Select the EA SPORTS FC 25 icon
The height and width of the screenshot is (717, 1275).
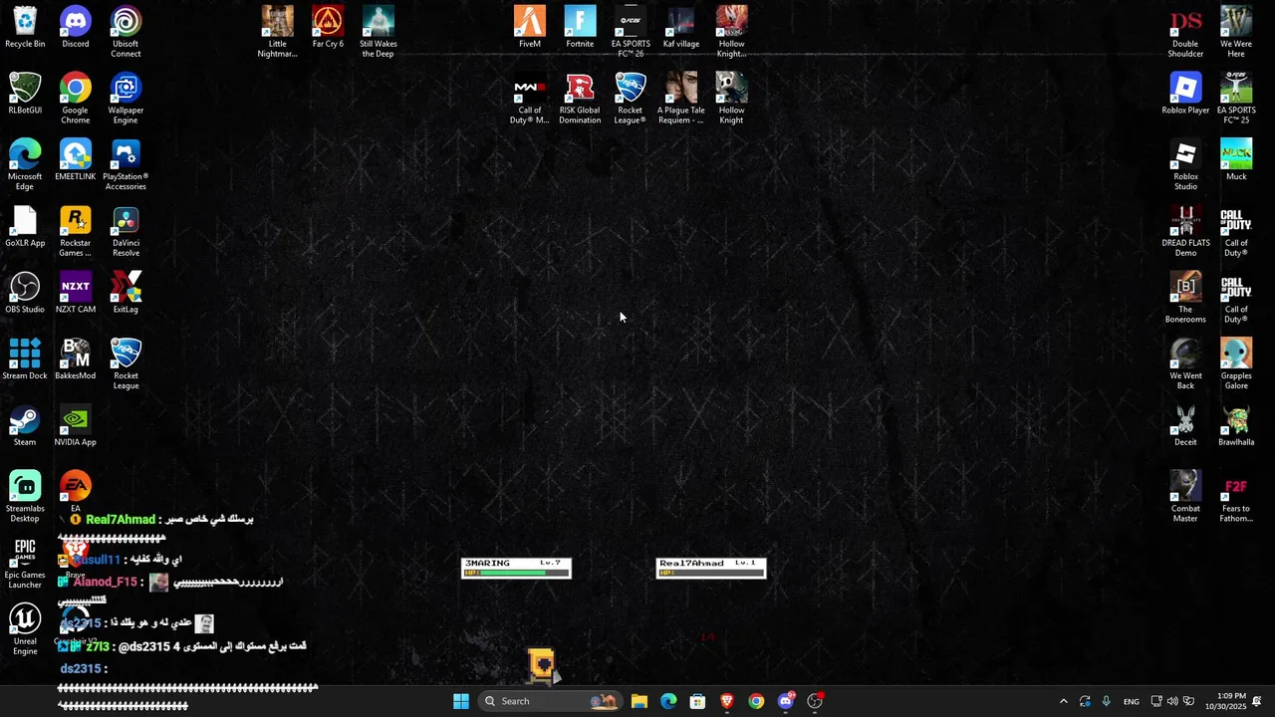pos(1236,99)
